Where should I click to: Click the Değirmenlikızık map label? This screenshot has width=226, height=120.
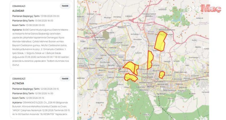tap(169, 90)
